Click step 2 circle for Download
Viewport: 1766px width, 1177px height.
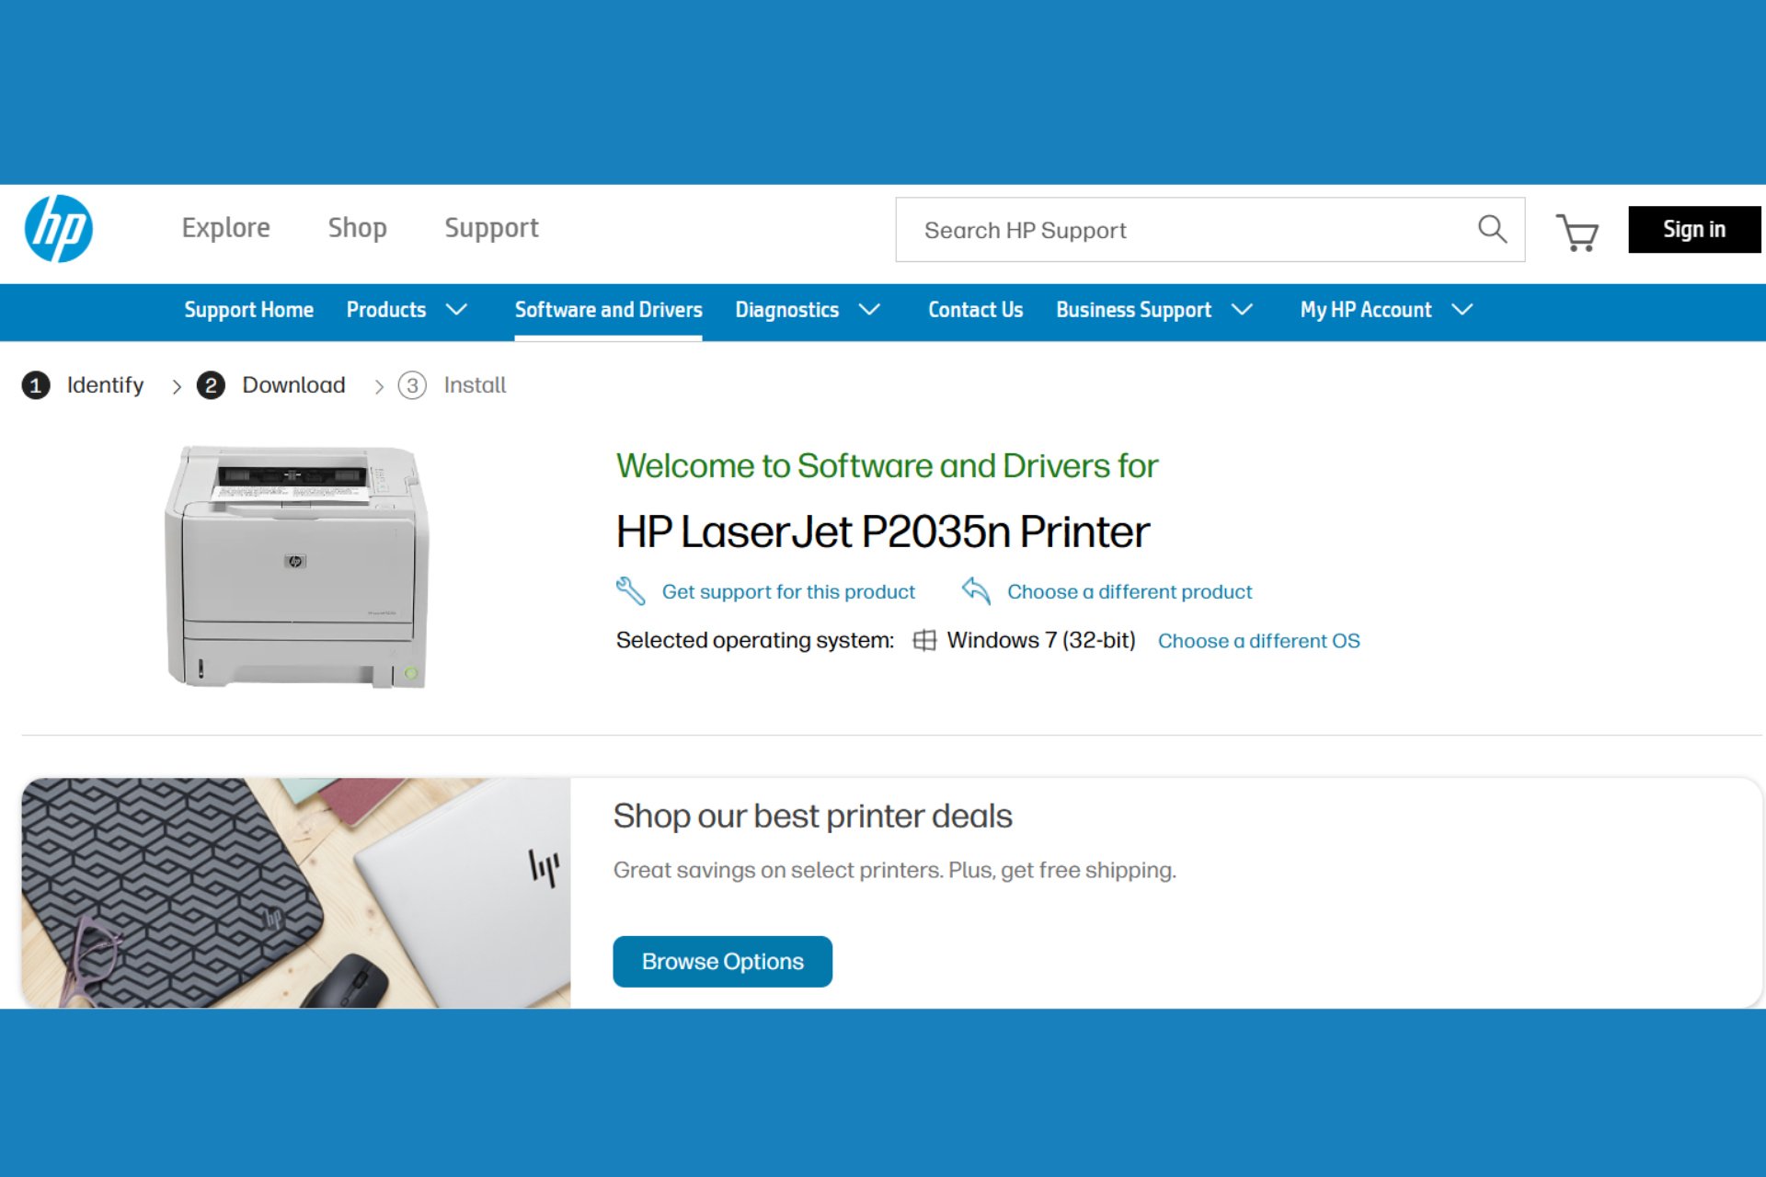(211, 385)
